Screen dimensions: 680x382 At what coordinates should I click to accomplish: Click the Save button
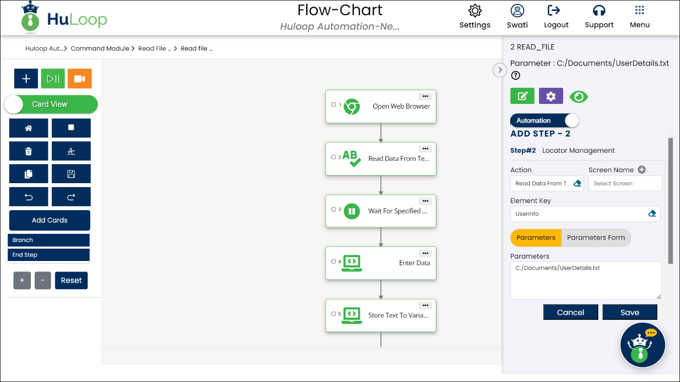(630, 312)
